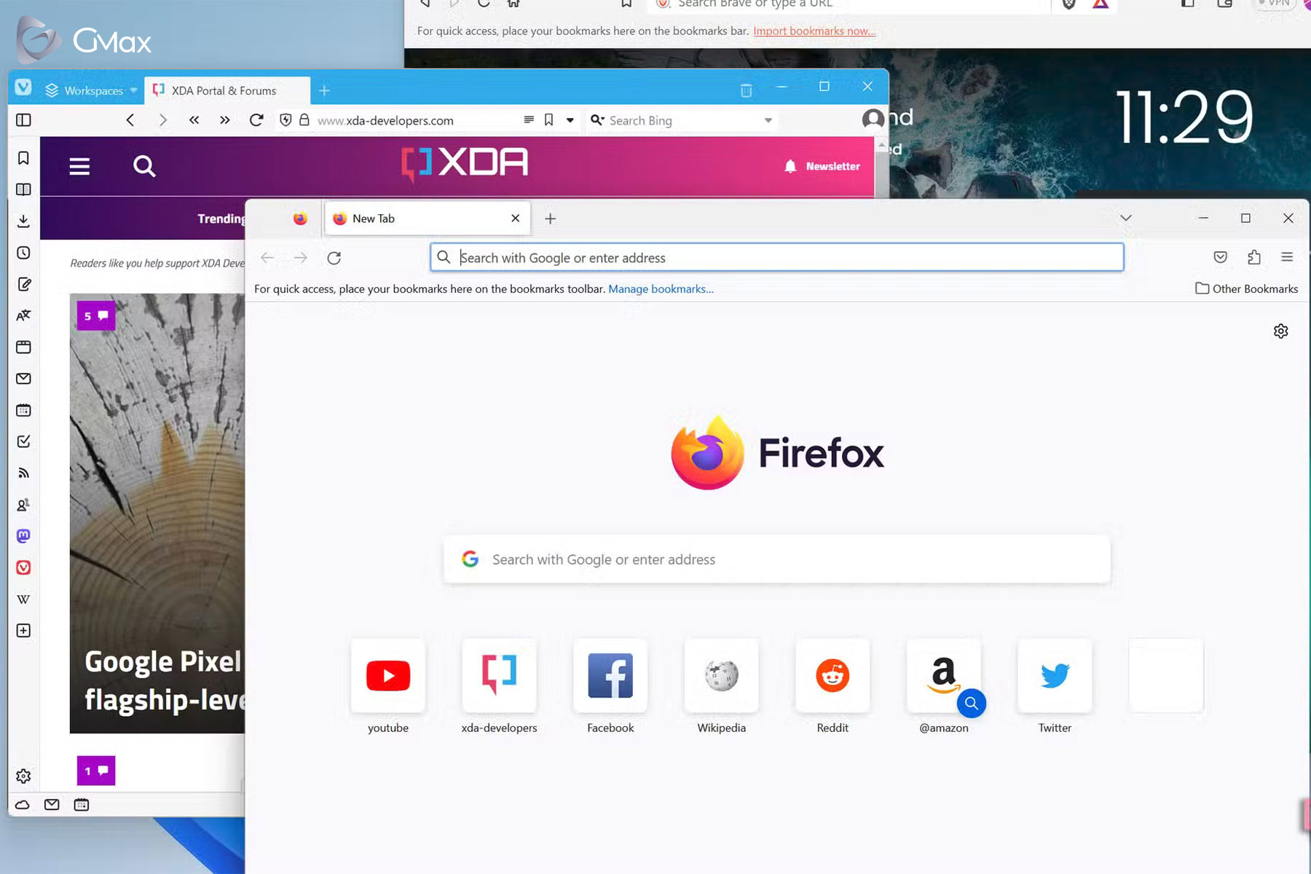Image resolution: width=1311 pixels, height=874 pixels.
Task: Open Google Pixel article thumbnail on XDA
Action: pyautogui.click(x=157, y=513)
